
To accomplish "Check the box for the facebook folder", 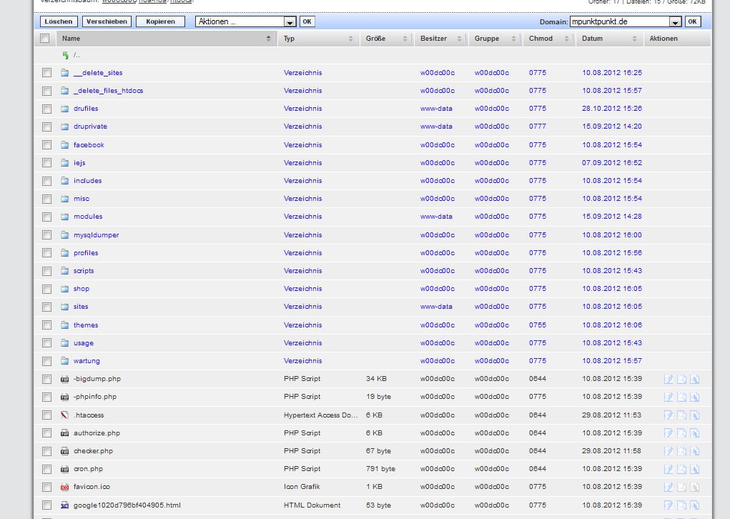I will tap(46, 145).
